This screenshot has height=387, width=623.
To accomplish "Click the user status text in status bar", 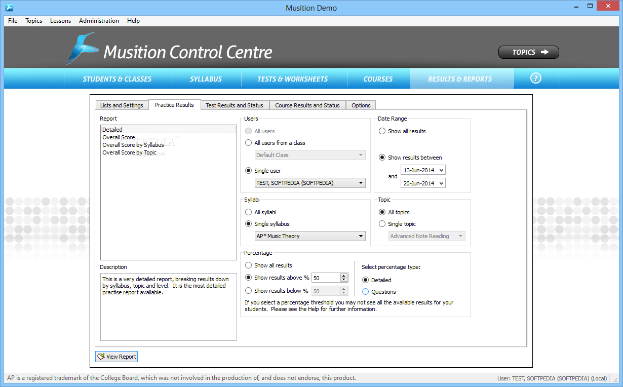I will pos(552,378).
